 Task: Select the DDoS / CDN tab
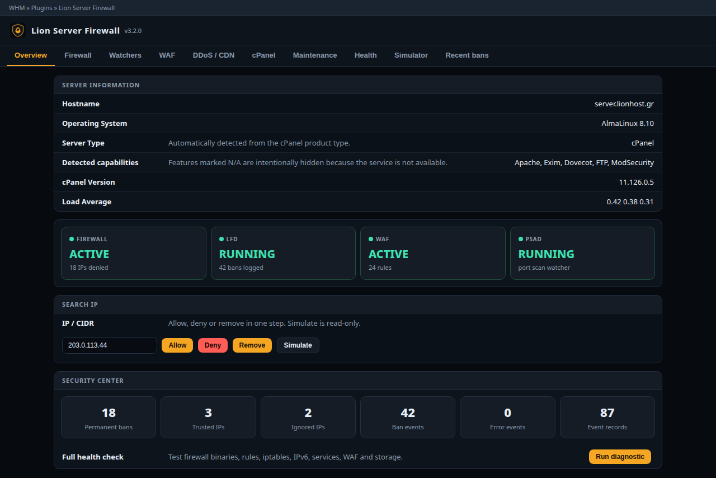214,55
